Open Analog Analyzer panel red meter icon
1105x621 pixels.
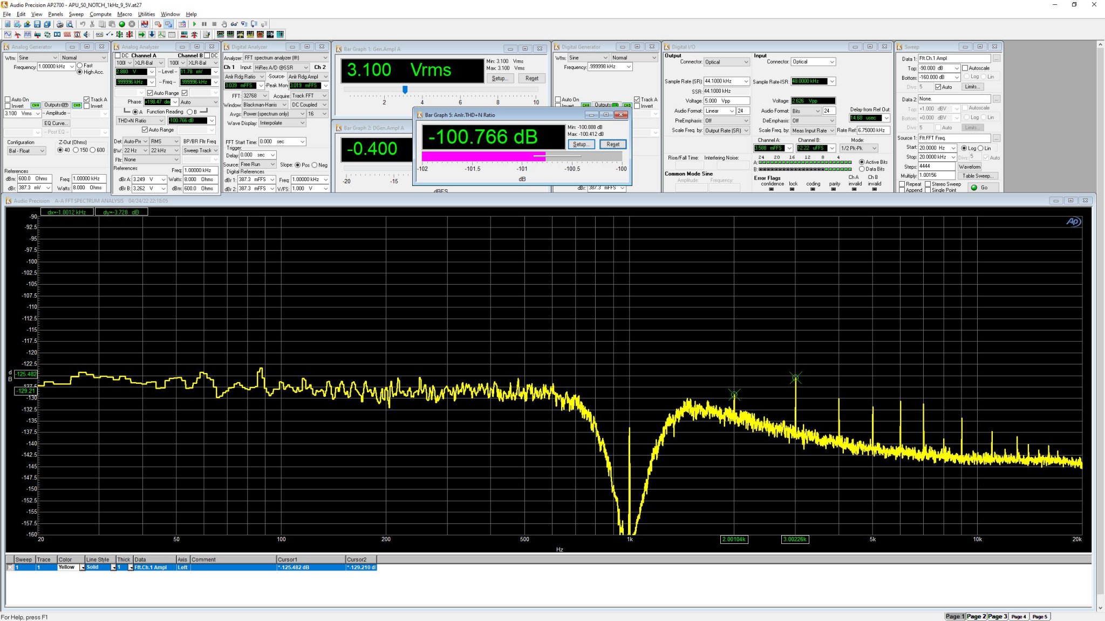pos(17,34)
